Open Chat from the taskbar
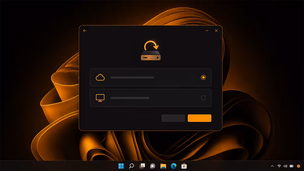The height and width of the screenshot is (171, 304). coord(153,166)
